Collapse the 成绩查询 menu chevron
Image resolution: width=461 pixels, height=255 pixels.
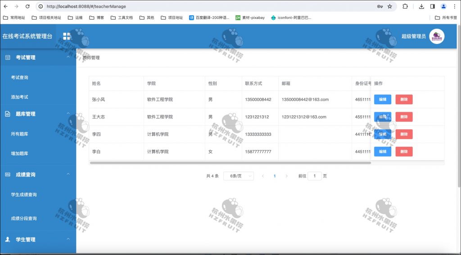pos(68,174)
